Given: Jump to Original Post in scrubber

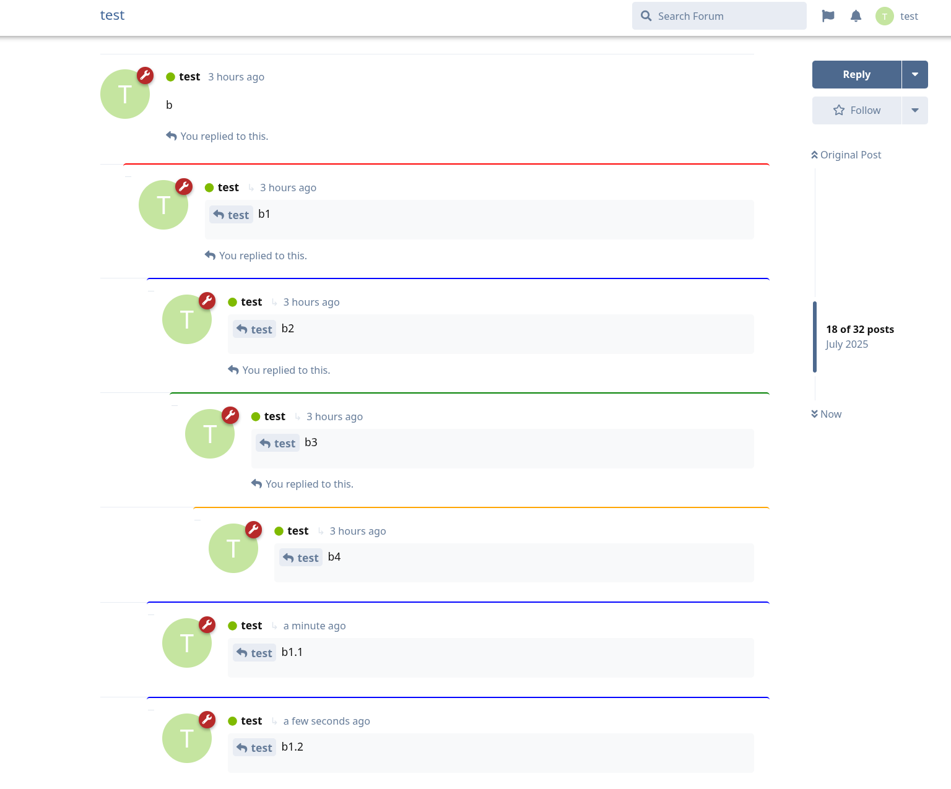Looking at the screenshot, I should coord(846,155).
